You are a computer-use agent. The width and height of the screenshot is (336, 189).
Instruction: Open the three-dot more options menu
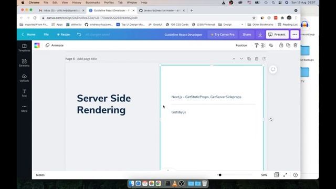(295, 35)
